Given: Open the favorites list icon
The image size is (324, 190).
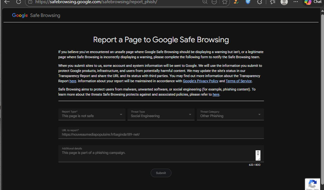Looking at the screenshot, I should point(273,2).
